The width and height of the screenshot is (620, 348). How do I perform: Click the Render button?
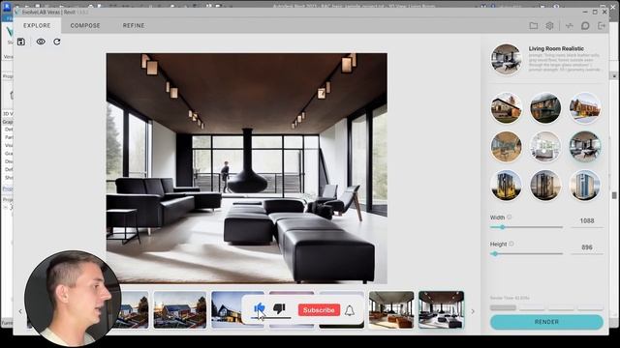coord(546,322)
